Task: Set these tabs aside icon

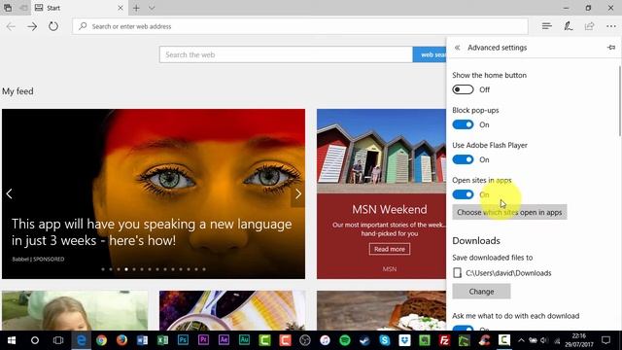Action: click(x=23, y=8)
